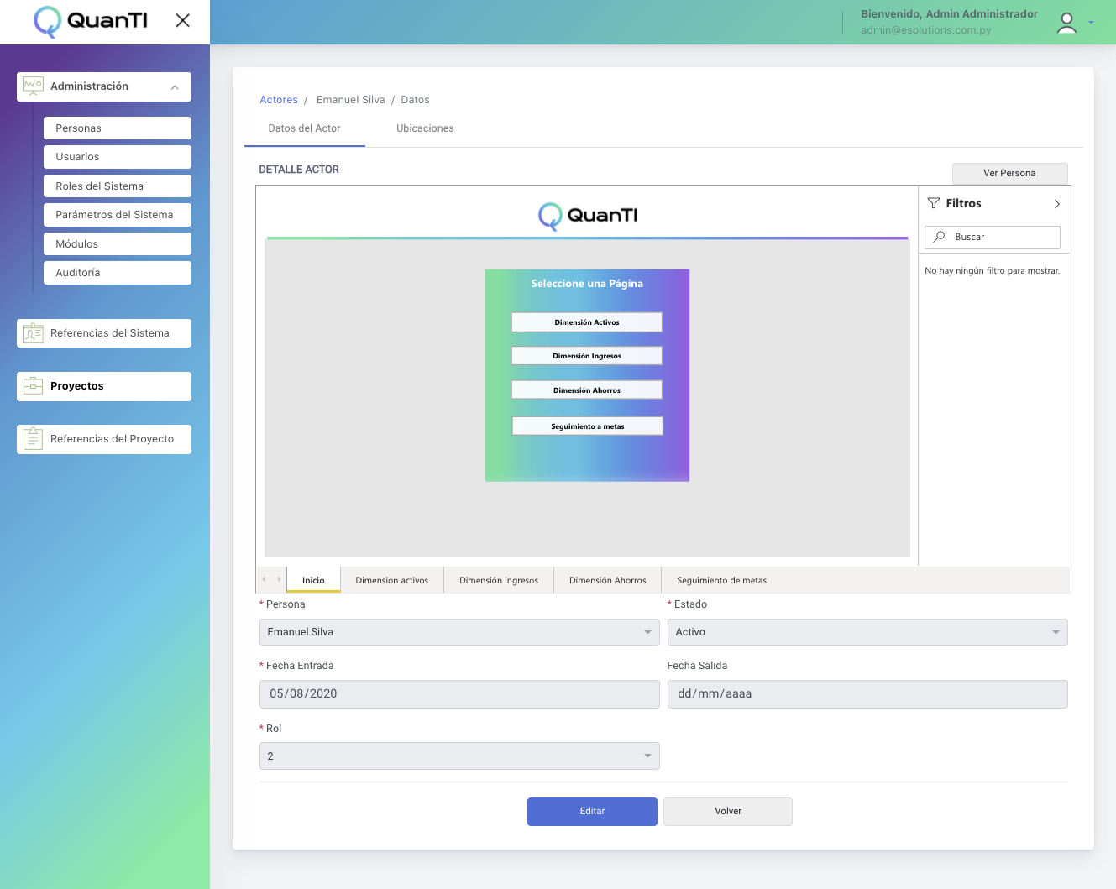Click the Proyectos briefcase icon
Image resolution: width=1116 pixels, height=889 pixels.
(x=33, y=386)
